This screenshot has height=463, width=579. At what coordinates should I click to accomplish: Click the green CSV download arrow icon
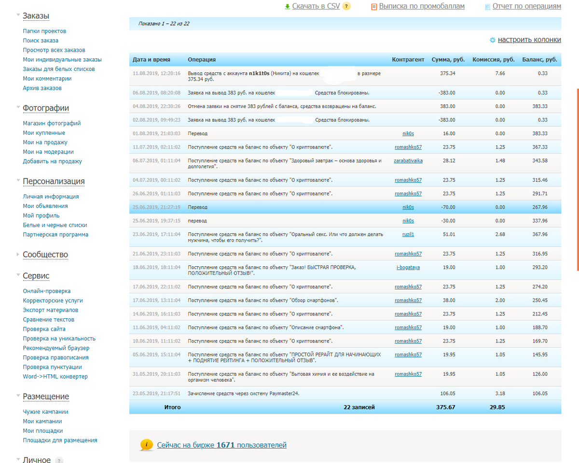pos(287,6)
